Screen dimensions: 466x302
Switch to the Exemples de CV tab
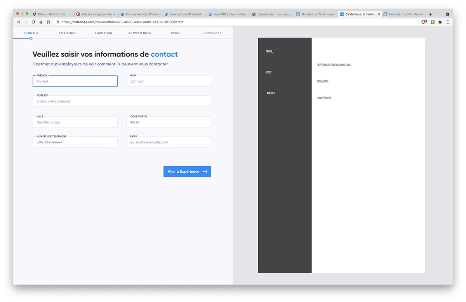tap(404, 14)
